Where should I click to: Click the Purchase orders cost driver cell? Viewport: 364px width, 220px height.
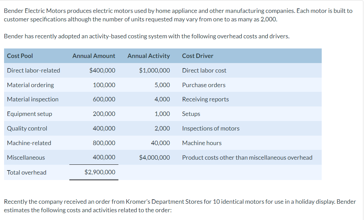click(x=204, y=85)
